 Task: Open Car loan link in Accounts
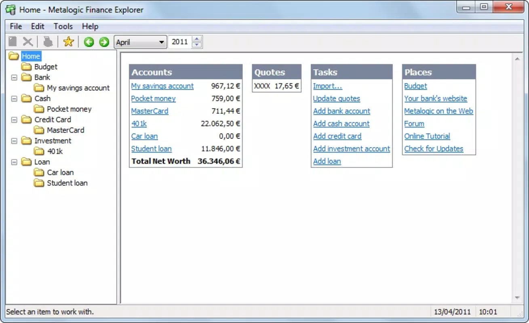[145, 136]
